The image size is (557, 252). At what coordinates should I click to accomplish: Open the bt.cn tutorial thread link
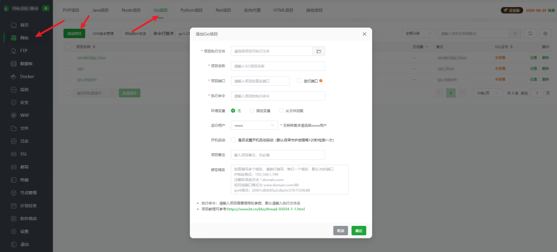[x=265, y=210]
